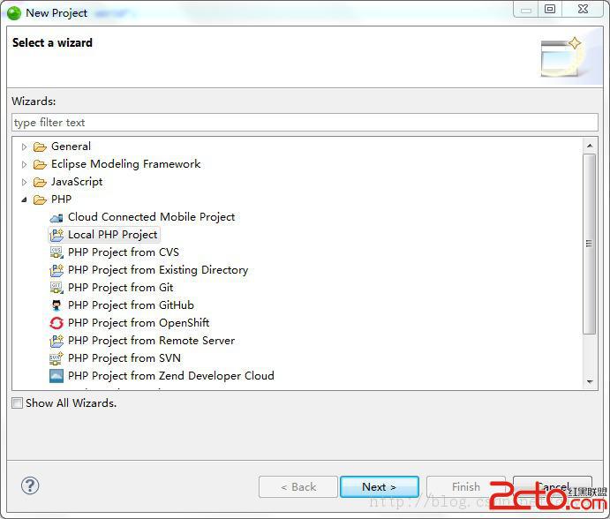Enable the Show All Wizards checkbox
This screenshot has height=519, width=610.
tap(17, 403)
